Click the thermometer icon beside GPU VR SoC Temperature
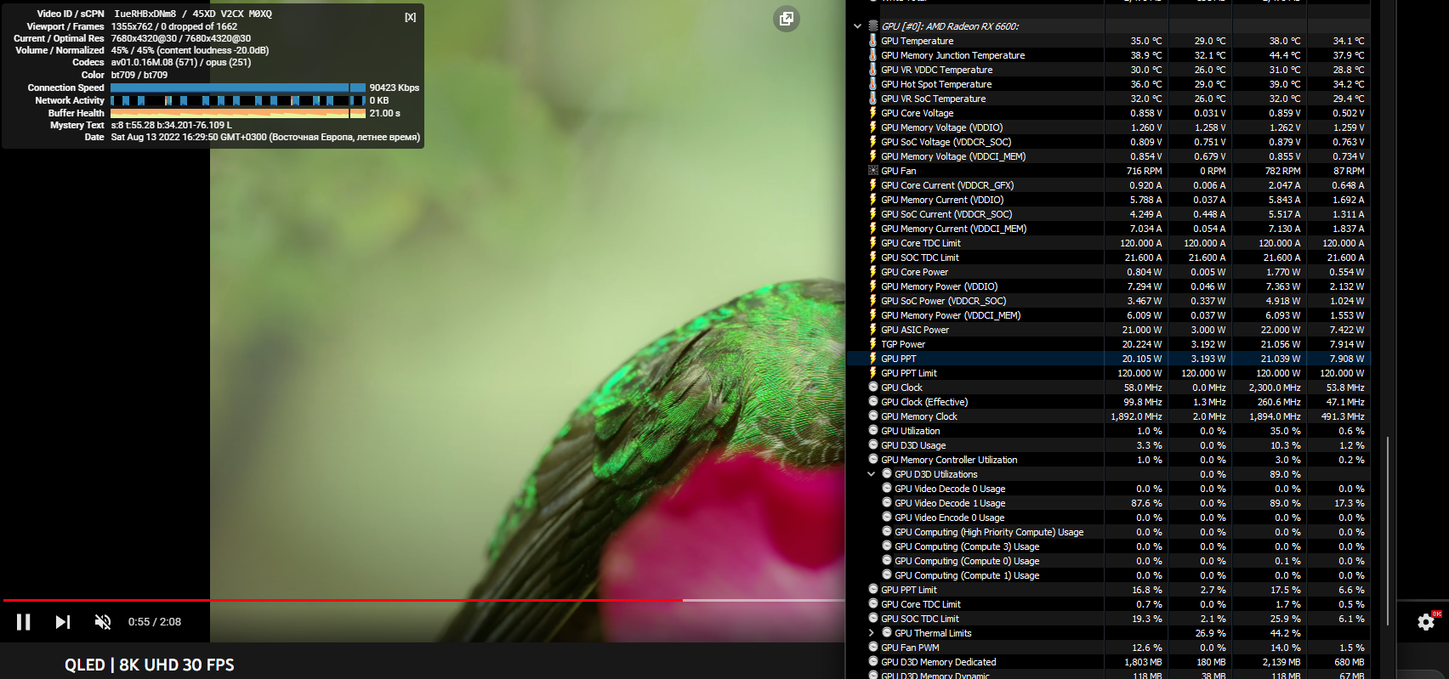 (872, 99)
